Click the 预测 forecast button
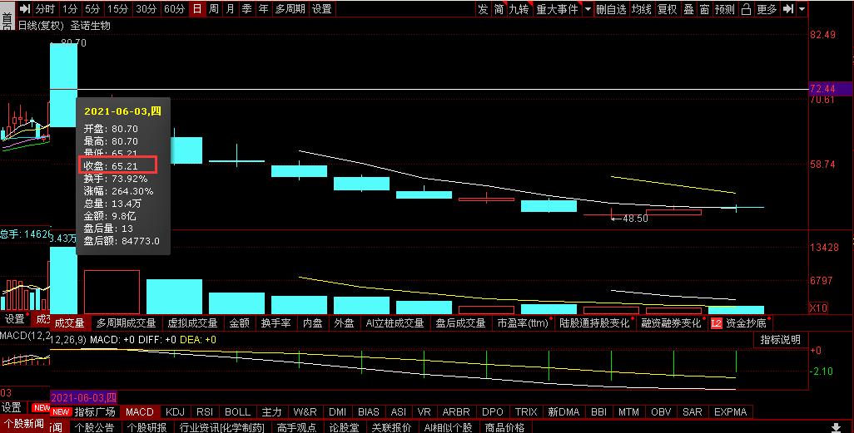Viewport: 854px width, 433px height. tap(725, 8)
